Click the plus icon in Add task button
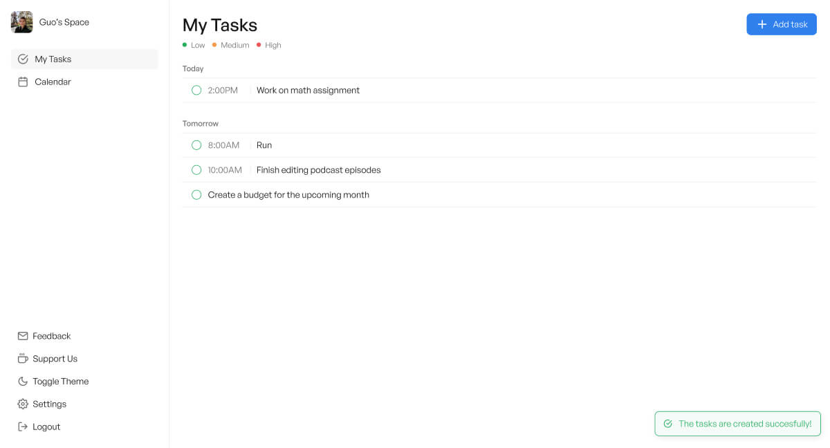The height and width of the screenshot is (448, 830). coord(762,24)
